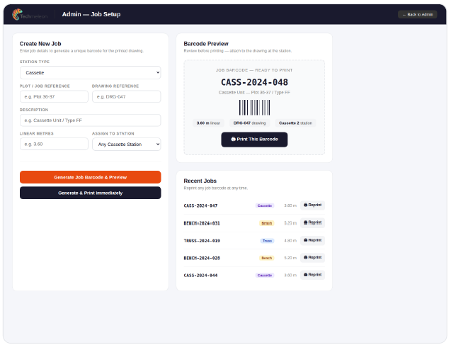This screenshot has height=345, width=451.
Task: Reprint job CASS-2024-047
Action: tap(312, 205)
